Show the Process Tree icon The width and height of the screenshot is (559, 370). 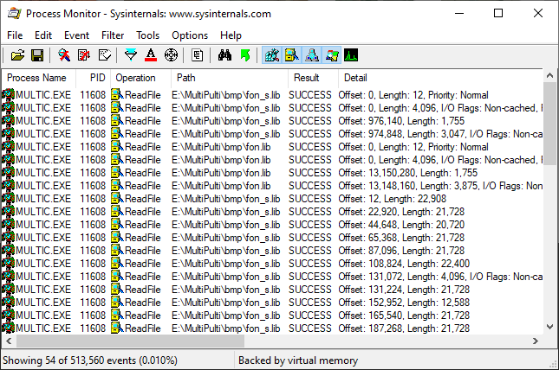197,55
